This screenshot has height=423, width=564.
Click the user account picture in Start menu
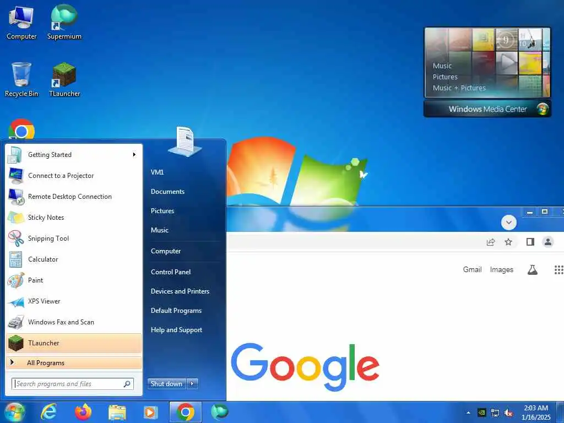(x=185, y=141)
